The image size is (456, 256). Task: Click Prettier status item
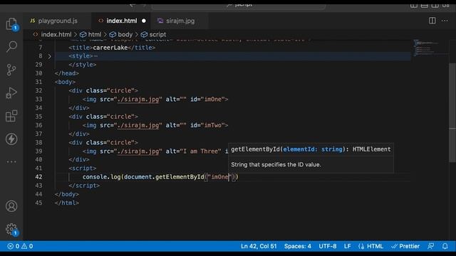point(405,246)
